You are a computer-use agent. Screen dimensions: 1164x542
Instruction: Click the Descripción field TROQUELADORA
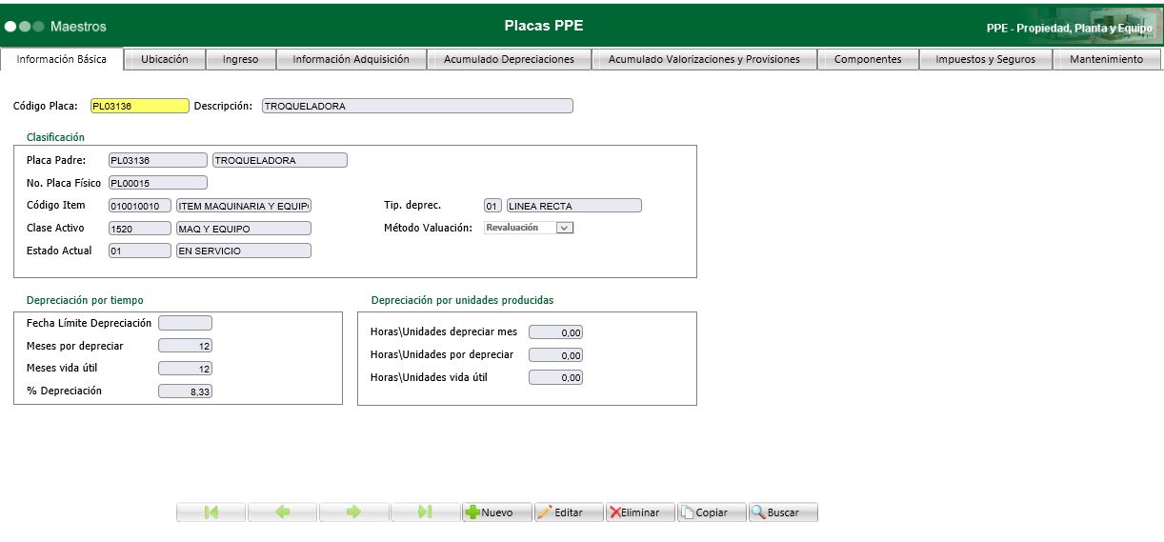tap(417, 107)
